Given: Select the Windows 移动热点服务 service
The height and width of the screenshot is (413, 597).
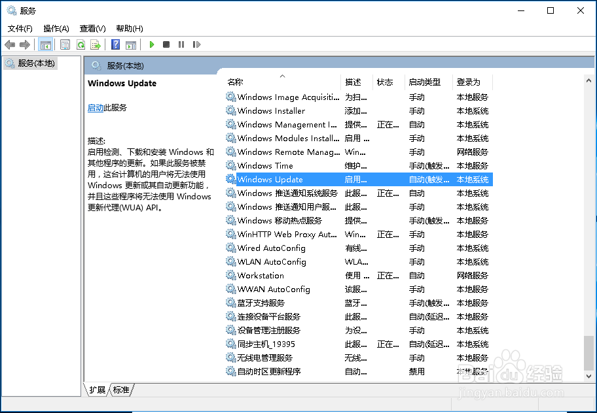Looking at the screenshot, I should [x=280, y=220].
